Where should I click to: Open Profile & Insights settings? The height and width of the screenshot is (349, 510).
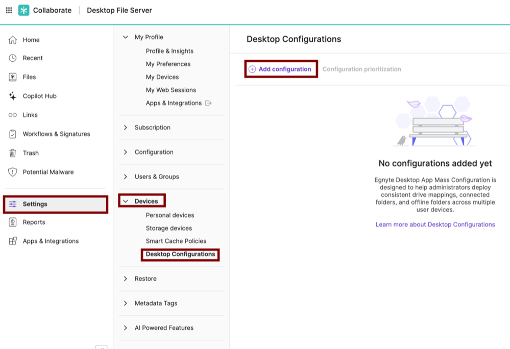[169, 51]
